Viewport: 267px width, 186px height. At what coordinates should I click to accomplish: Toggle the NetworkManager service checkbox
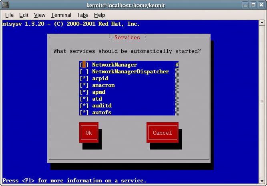(84, 65)
